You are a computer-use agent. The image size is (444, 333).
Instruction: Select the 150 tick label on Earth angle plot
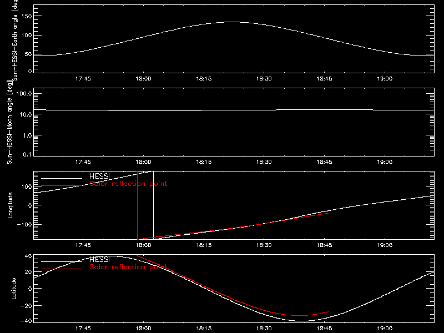pyautogui.click(x=27, y=17)
